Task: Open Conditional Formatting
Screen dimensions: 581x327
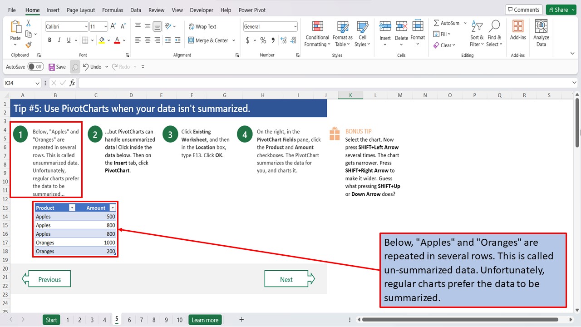Action: (x=317, y=34)
